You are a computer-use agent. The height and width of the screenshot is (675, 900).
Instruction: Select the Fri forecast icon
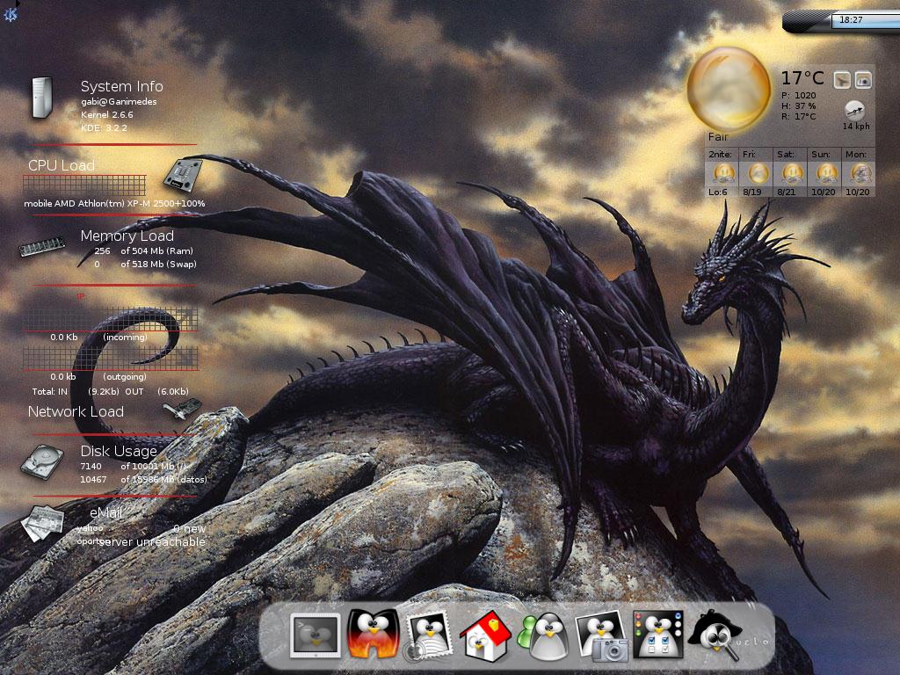point(758,173)
